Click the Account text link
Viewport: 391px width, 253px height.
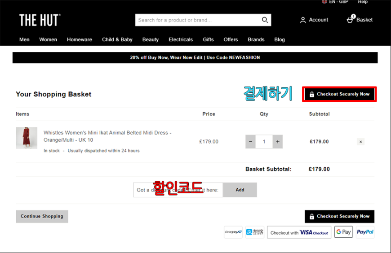pos(319,20)
